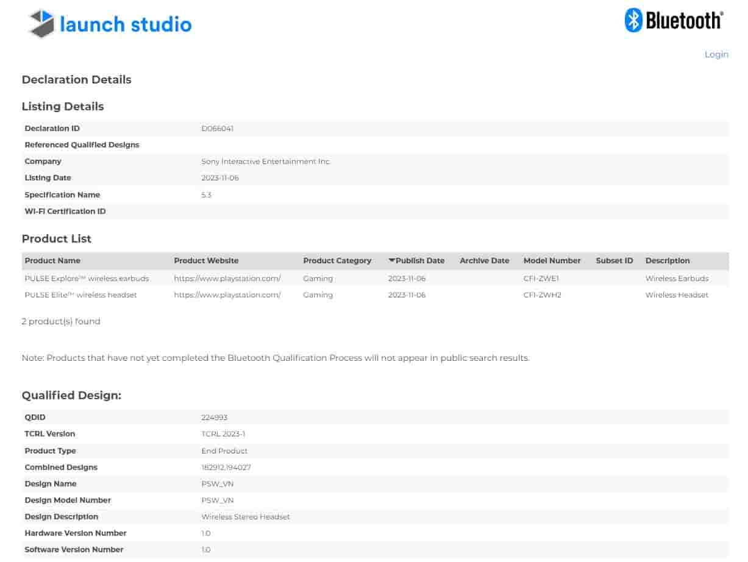The height and width of the screenshot is (562, 748).
Task: Sort by Product Name column header
Action: pyautogui.click(x=52, y=260)
